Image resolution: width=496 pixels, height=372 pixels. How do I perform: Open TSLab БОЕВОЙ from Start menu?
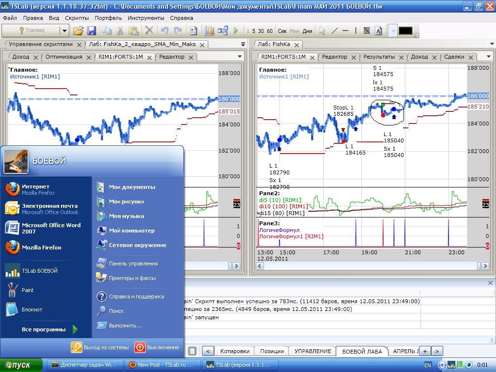(39, 271)
